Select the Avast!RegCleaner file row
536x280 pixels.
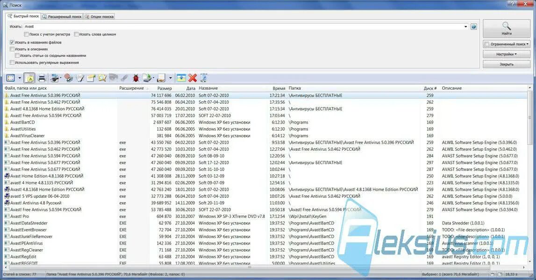click(265, 250)
